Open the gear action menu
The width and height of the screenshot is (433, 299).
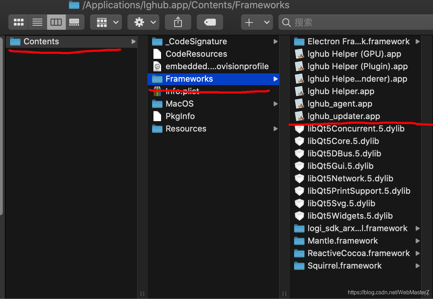point(143,22)
